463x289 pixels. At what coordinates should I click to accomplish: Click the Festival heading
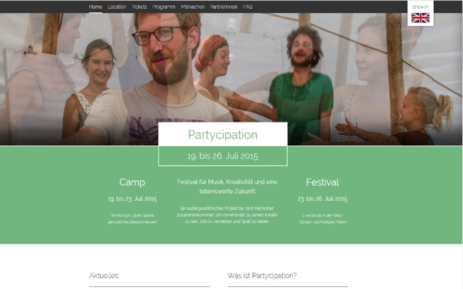(x=322, y=182)
